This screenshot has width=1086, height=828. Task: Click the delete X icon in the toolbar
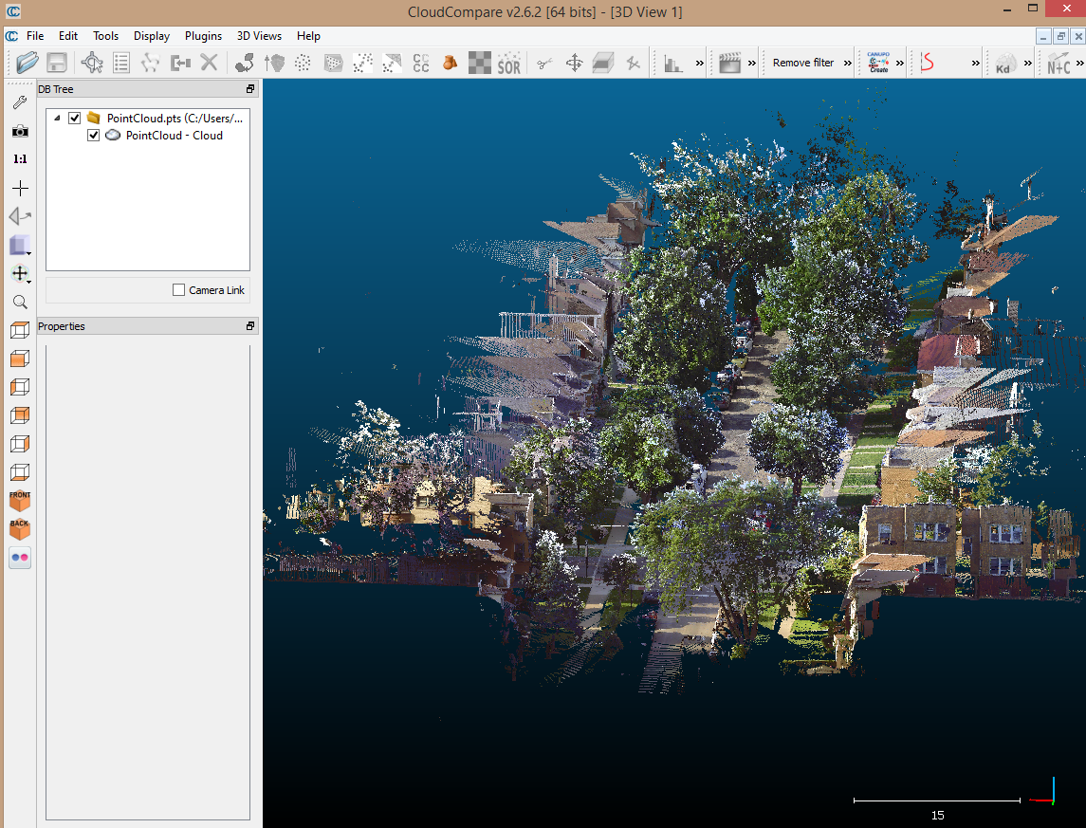pyautogui.click(x=210, y=63)
